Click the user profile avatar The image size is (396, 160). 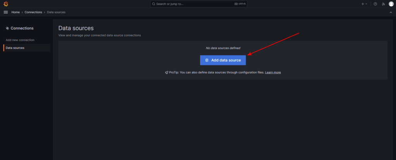pos(391,4)
